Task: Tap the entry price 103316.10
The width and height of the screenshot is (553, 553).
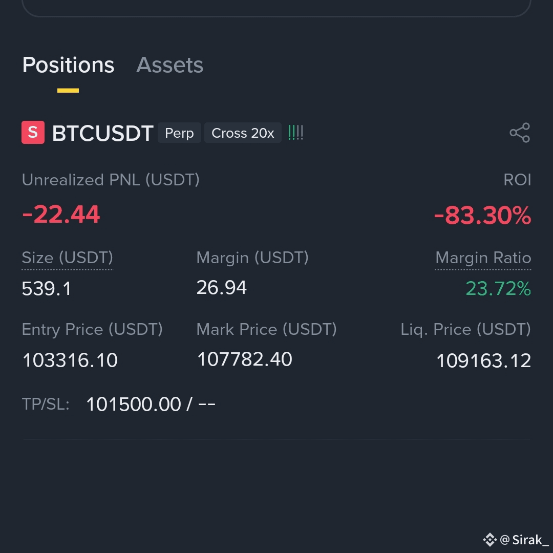Action: click(70, 360)
